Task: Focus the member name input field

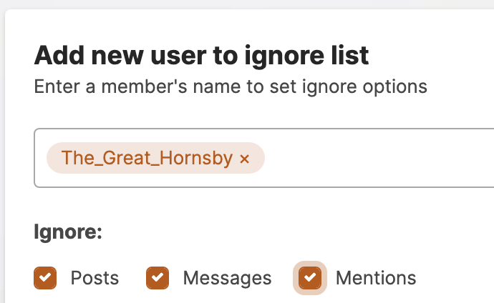Action: pyautogui.click(x=372, y=159)
